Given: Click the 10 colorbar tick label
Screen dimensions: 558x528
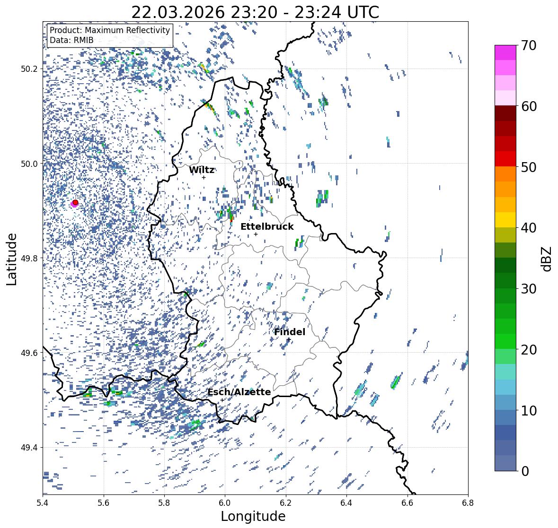Looking at the screenshot, I should pyautogui.click(x=529, y=410).
